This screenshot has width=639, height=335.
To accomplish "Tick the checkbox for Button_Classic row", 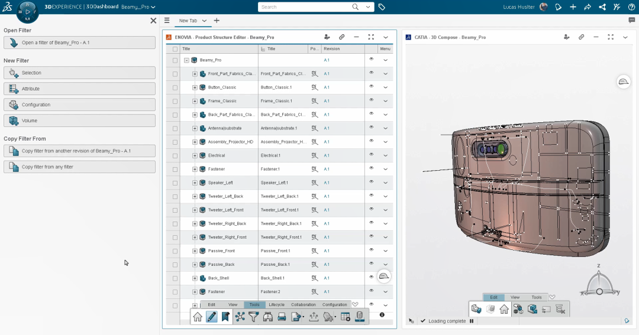I will coord(175,87).
